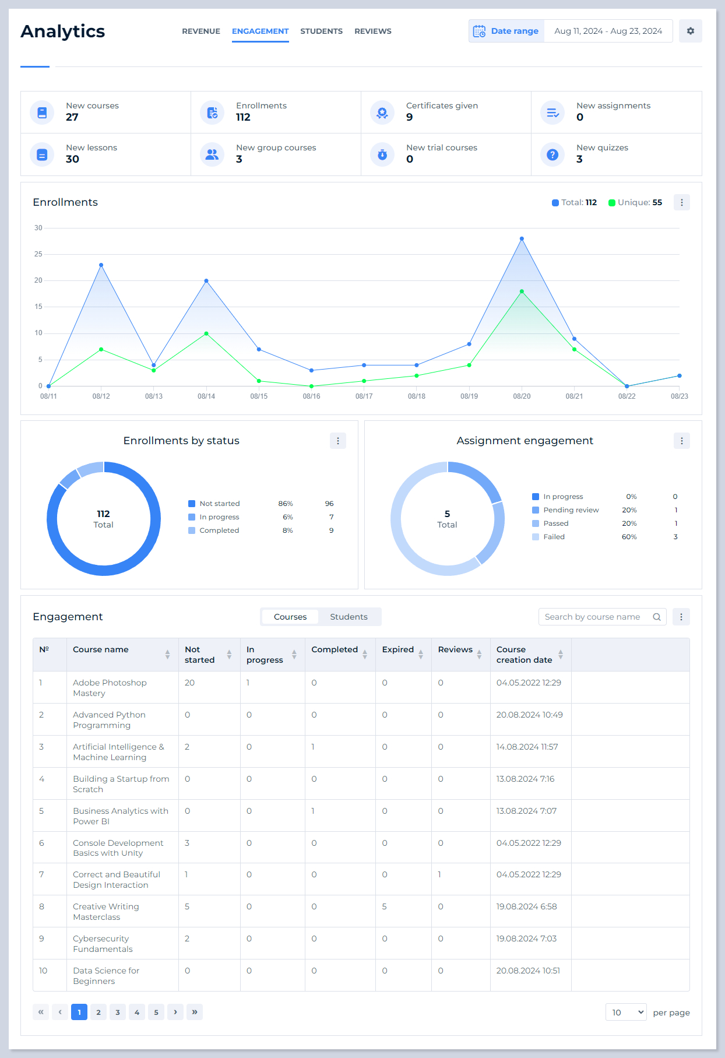Open Assignment engagement options menu
Viewport: 725px width, 1058px height.
681,441
